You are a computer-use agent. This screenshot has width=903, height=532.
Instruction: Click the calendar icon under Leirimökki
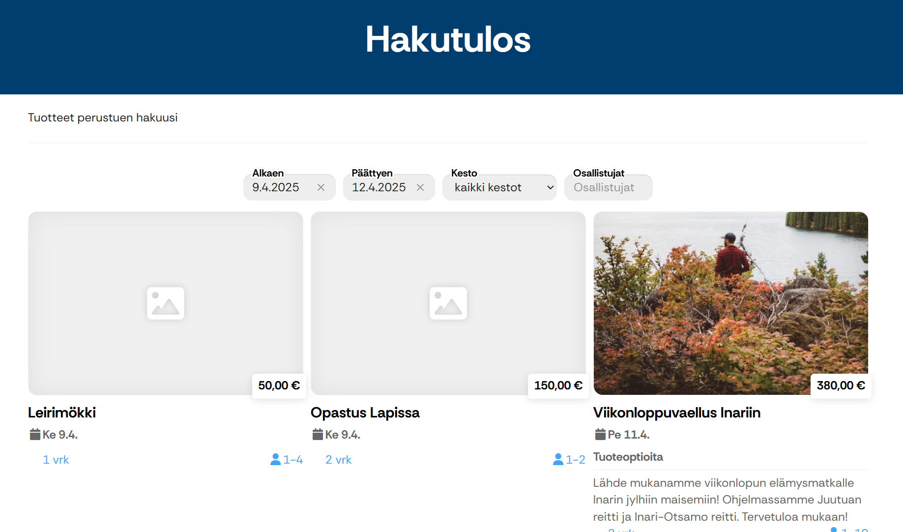coord(35,435)
